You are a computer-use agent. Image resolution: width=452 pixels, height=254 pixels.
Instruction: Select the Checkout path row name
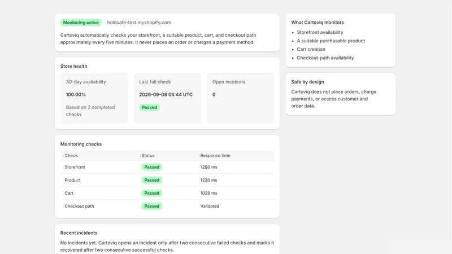(x=79, y=206)
